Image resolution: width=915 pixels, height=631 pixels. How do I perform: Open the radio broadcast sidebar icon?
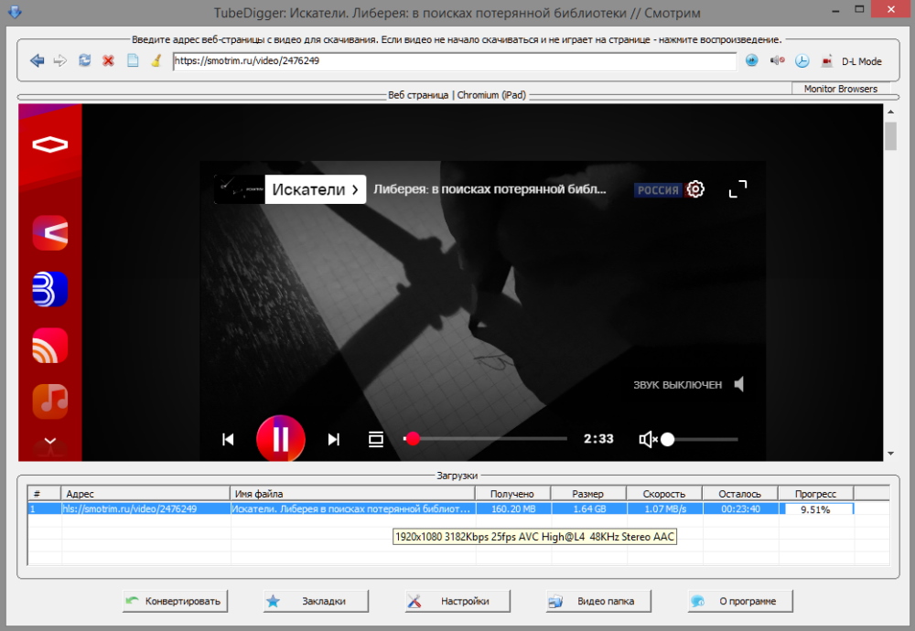coord(50,346)
